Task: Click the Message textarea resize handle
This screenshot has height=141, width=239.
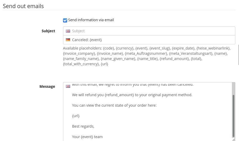Action: 233,139
